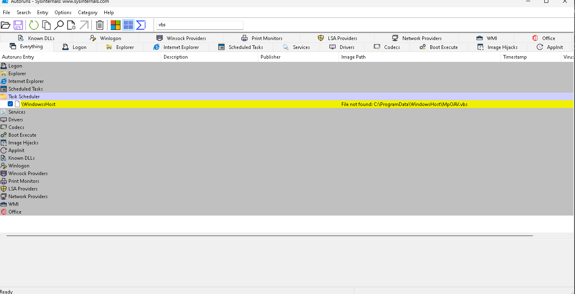The width and height of the screenshot is (575, 294).
Task: Switch to the Known DLLs tab
Action: click(x=36, y=38)
